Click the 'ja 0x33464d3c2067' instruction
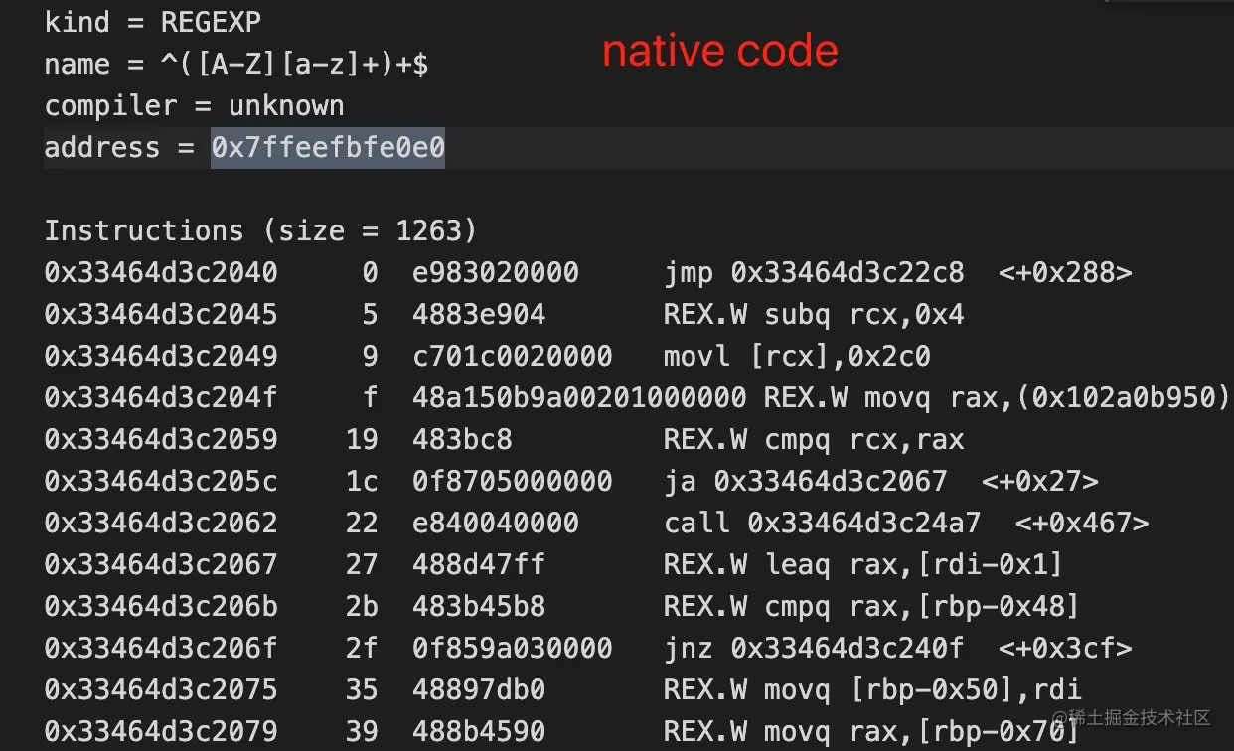Screen dimensions: 1234x751 click(805, 482)
